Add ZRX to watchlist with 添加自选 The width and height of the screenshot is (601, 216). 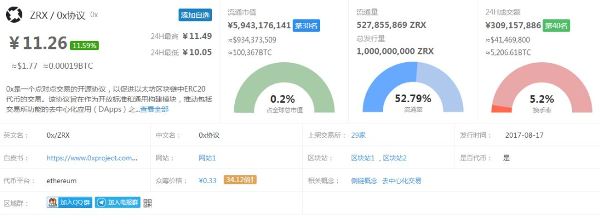point(195,15)
